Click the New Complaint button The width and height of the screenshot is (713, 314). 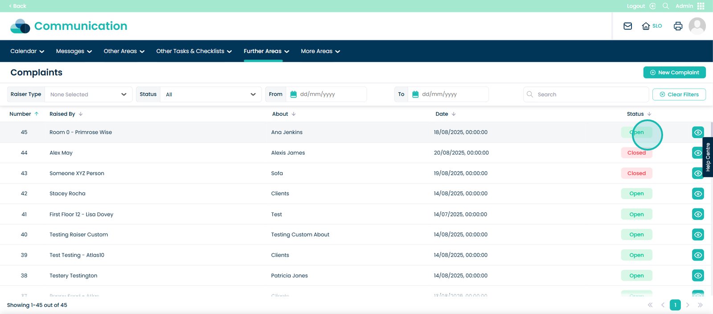(x=674, y=73)
